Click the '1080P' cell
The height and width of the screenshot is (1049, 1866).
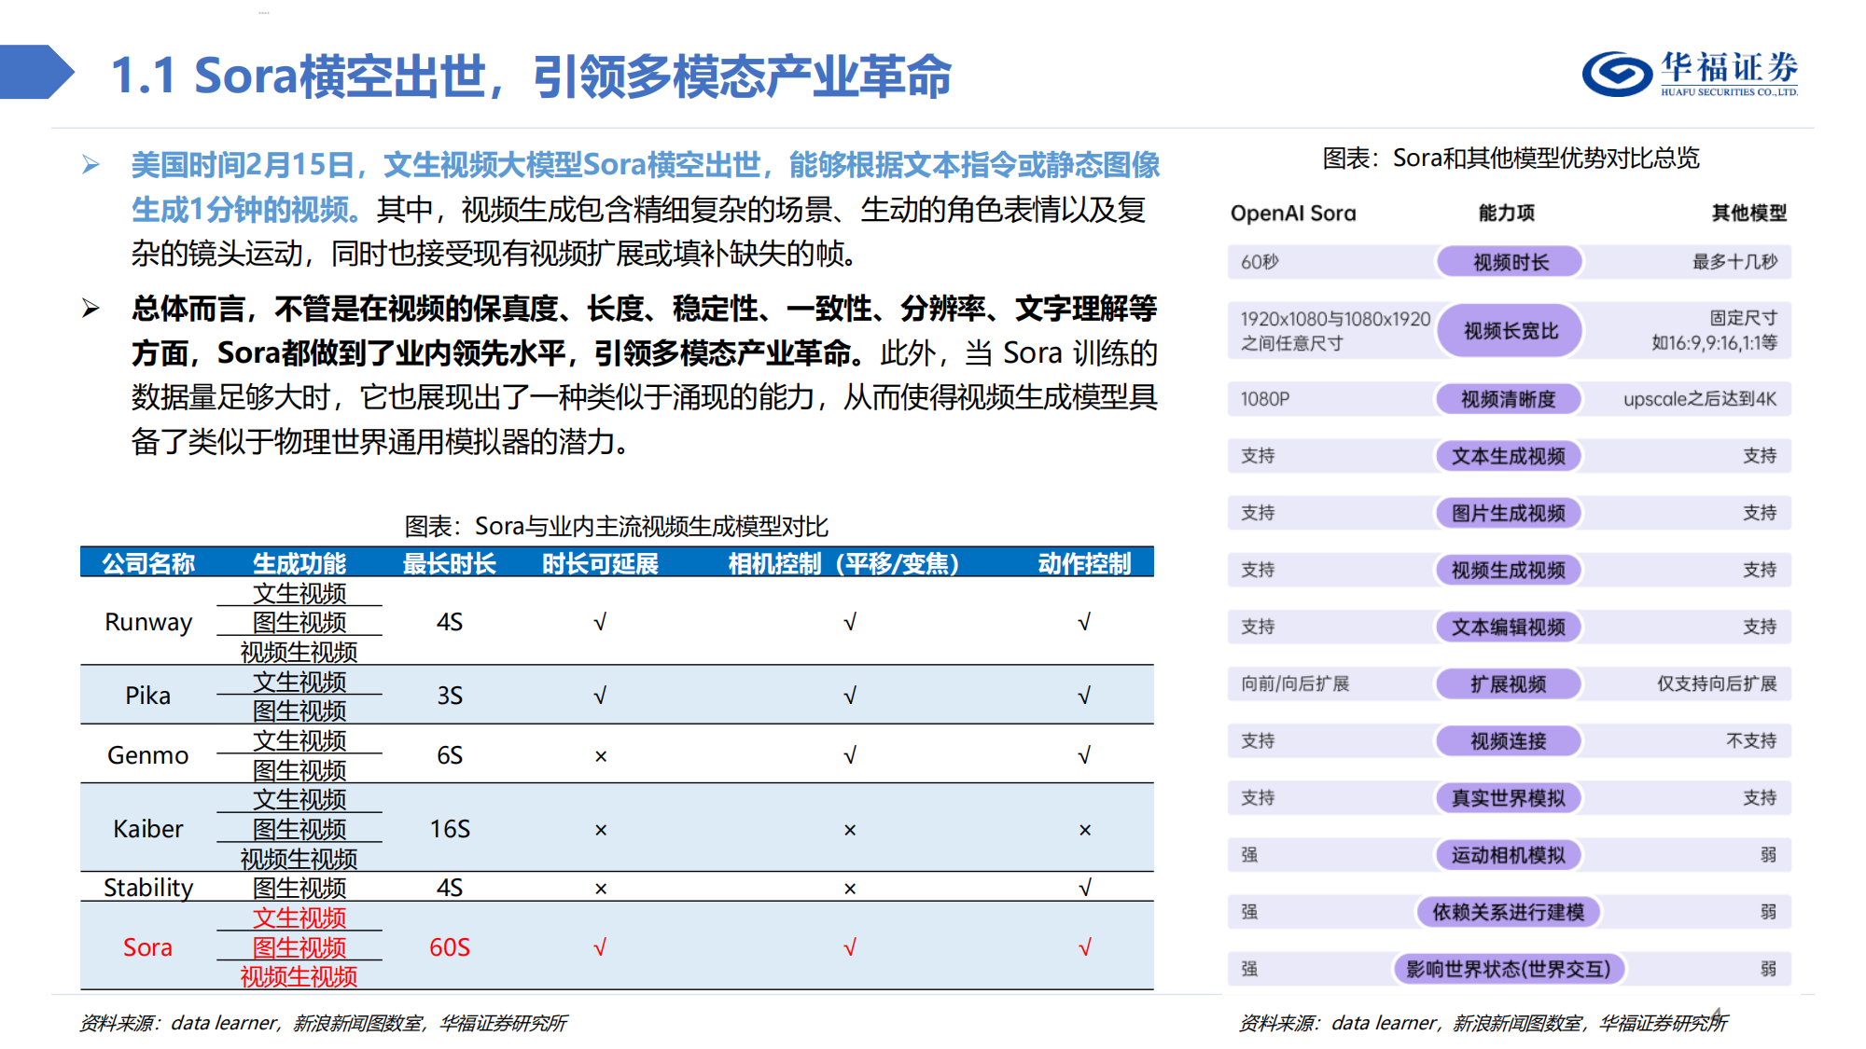point(1265,399)
